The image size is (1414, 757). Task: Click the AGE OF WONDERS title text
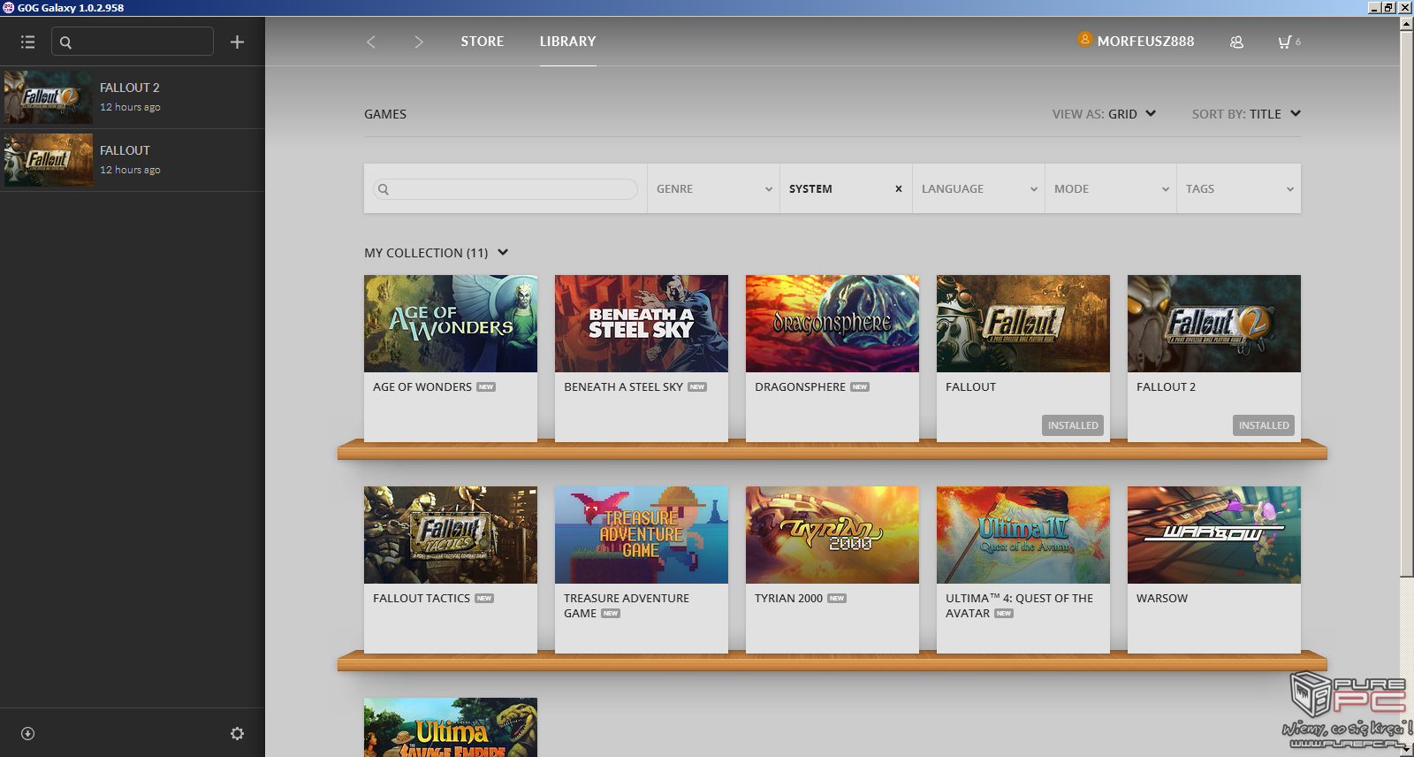click(x=422, y=387)
